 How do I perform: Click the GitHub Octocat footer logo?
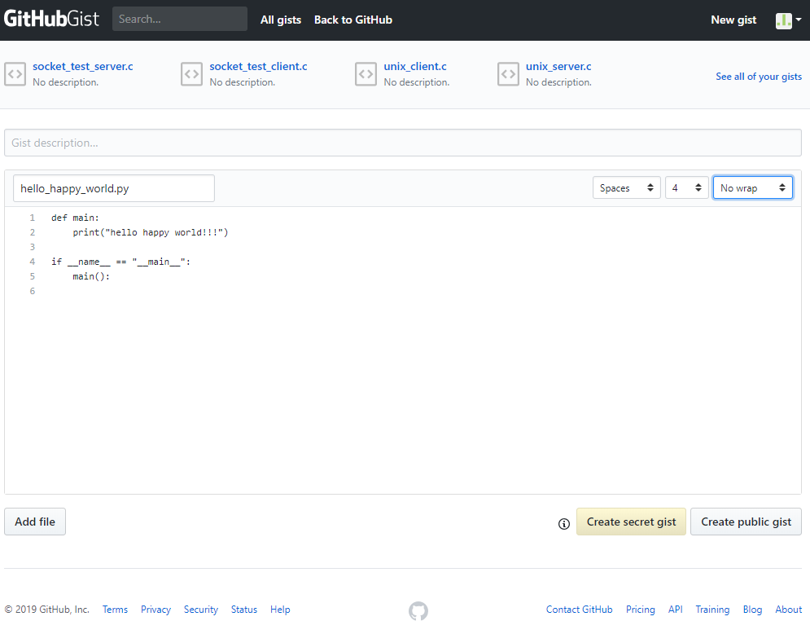418,610
